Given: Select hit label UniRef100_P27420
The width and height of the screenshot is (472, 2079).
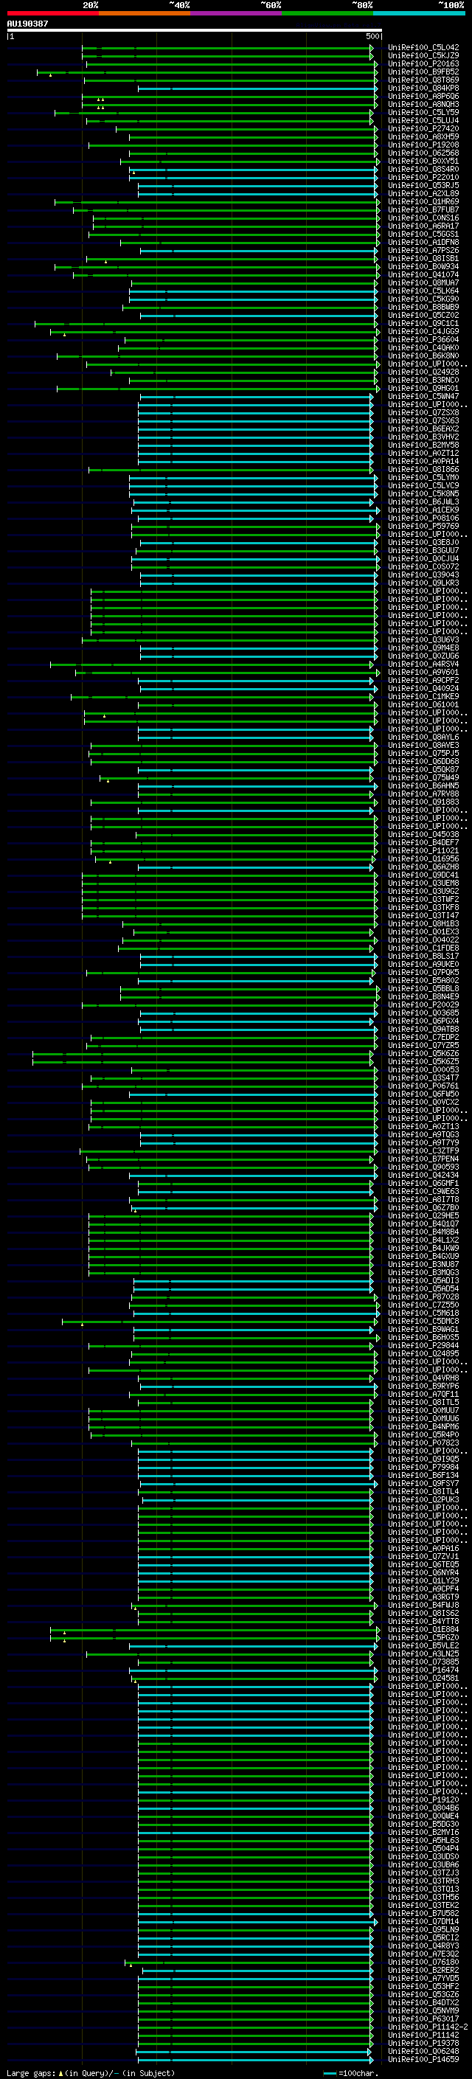Looking at the screenshot, I should (x=423, y=128).
